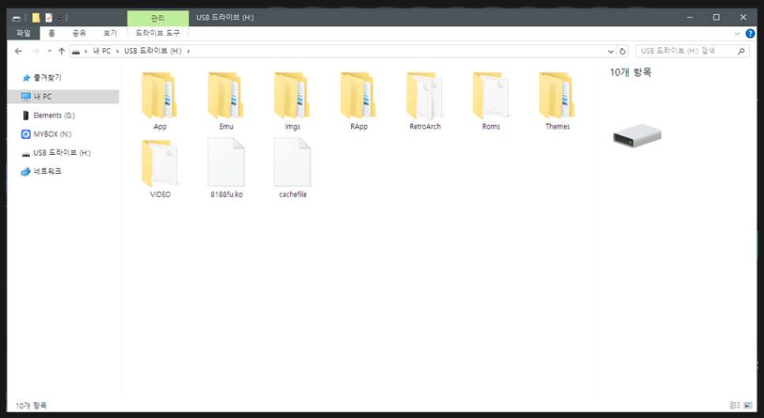Click USB 드라이브 (H:) address breadcrumb
This screenshot has height=418, width=764.
pos(153,51)
